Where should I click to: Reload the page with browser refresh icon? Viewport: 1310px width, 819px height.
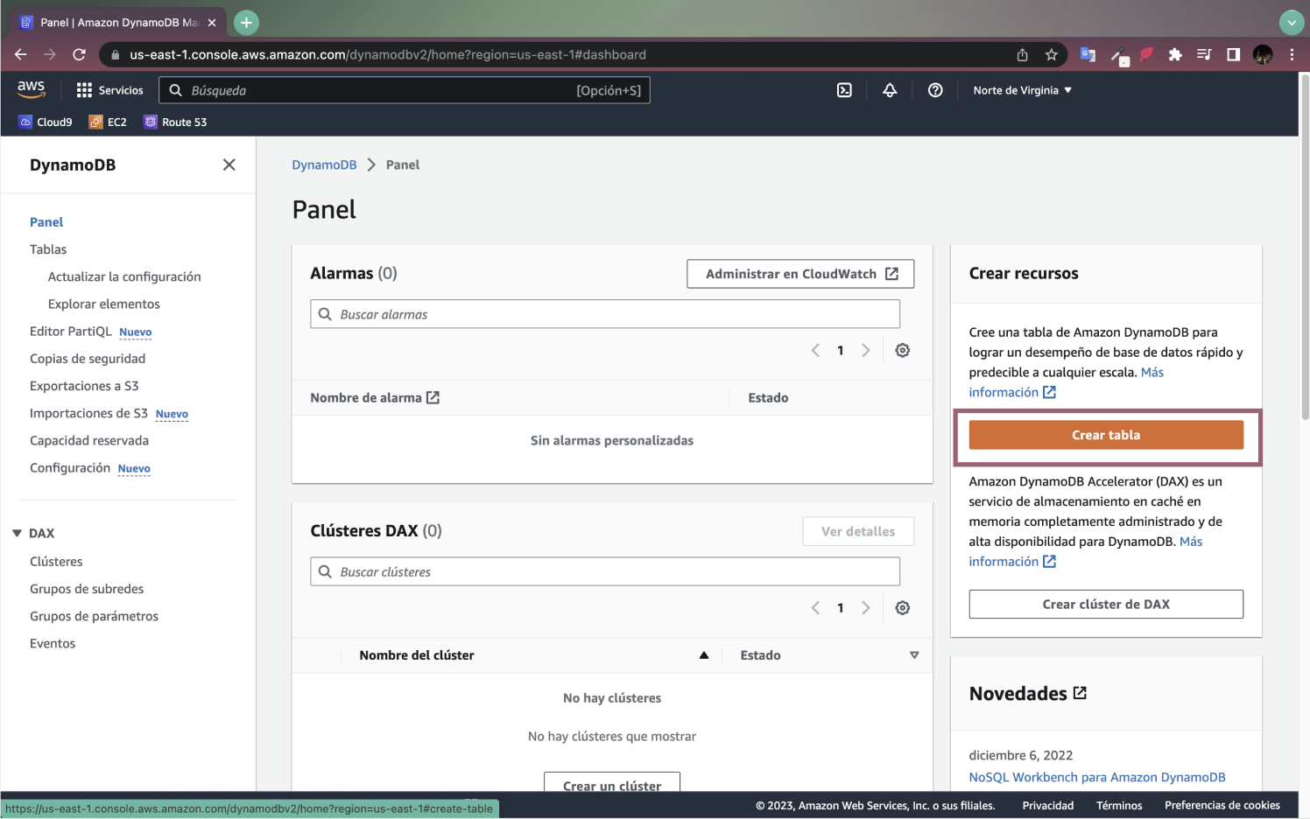(79, 54)
